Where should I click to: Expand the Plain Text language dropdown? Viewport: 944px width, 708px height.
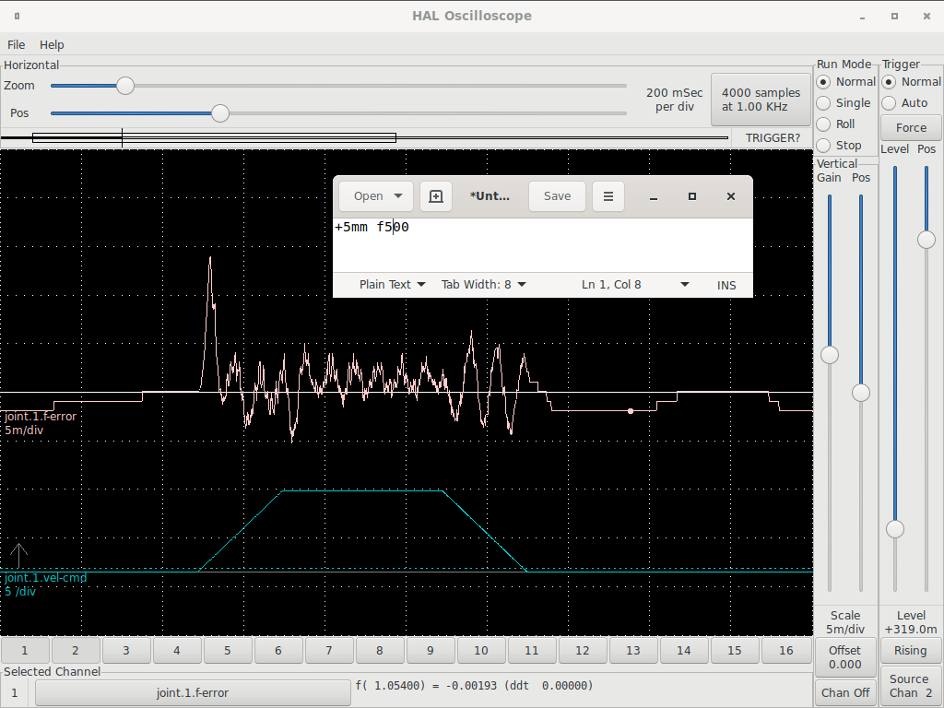(x=392, y=285)
